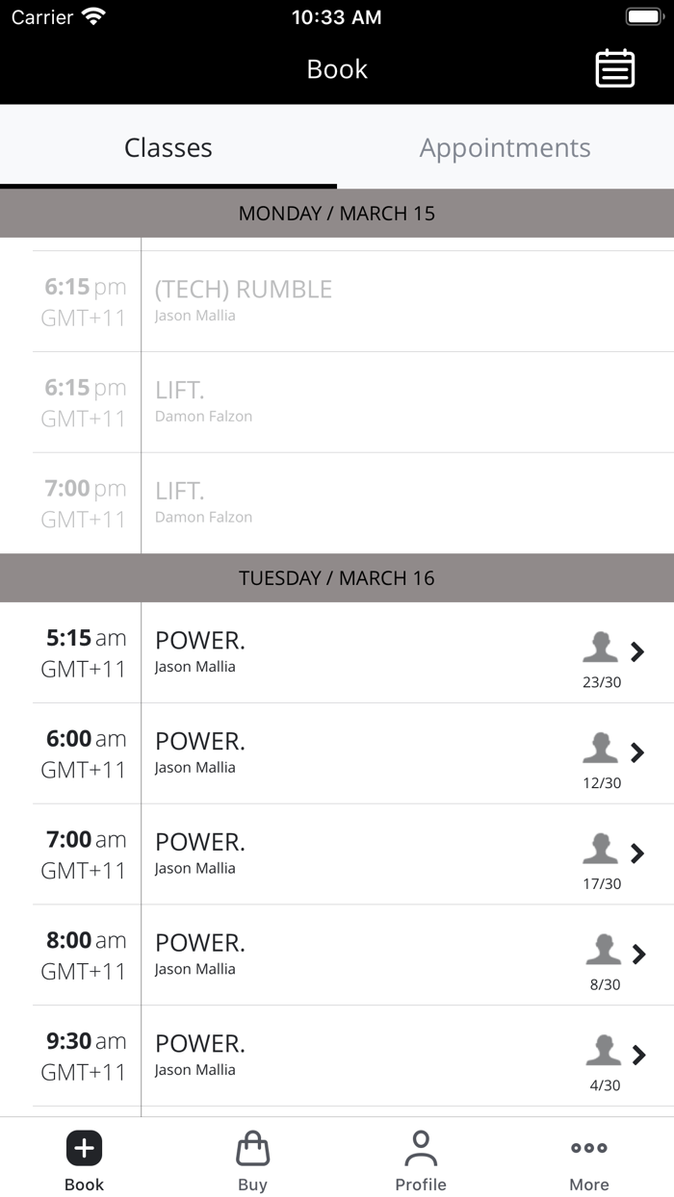Viewport: 674px width, 1197px height.
Task: Tap attendee icon for 8:00 am POWER class
Action: (603, 950)
